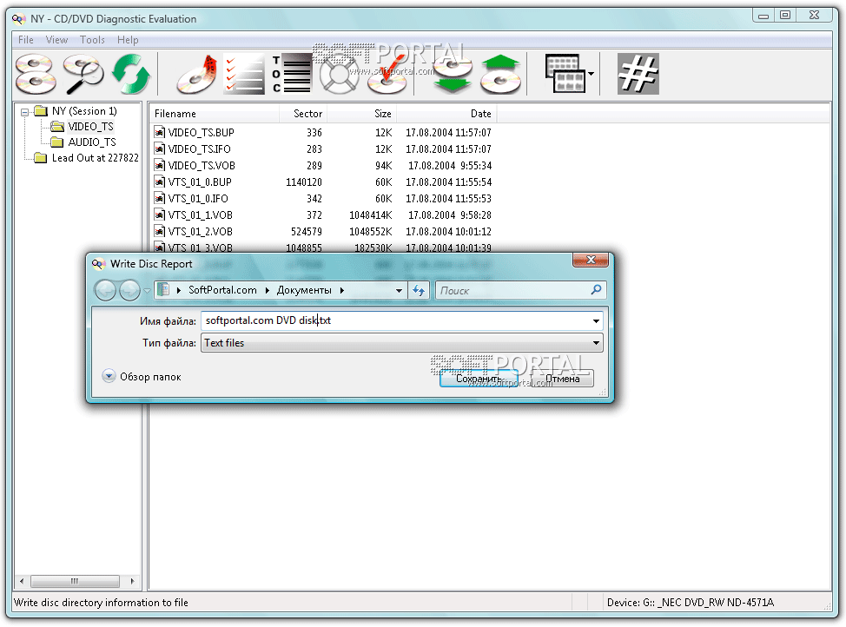Click the back arrow in save dialog
Viewport: 846px width, 627px height.
click(x=106, y=291)
